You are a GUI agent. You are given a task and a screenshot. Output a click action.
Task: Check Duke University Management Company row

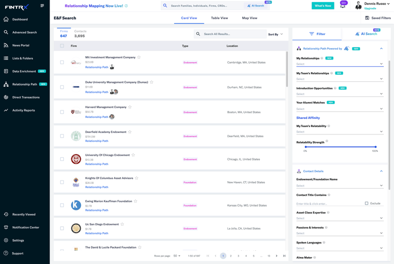tap(62, 87)
